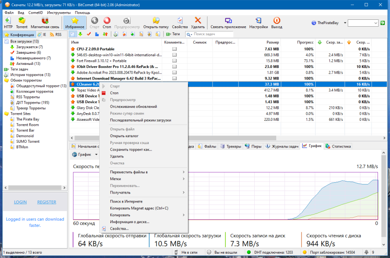Switch to the Статистика tab

click(338, 147)
